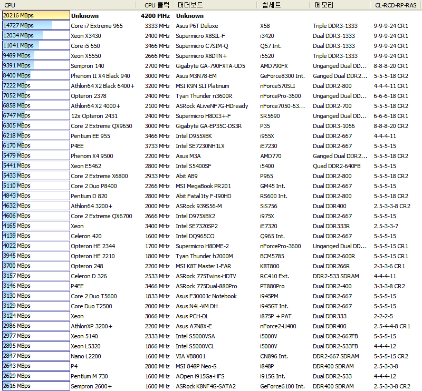Screen dimensions: 422x391
Task: Click the 4200 MHz clock cell
Action: [155, 16]
